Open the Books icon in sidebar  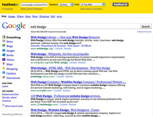click(x=4, y=55)
